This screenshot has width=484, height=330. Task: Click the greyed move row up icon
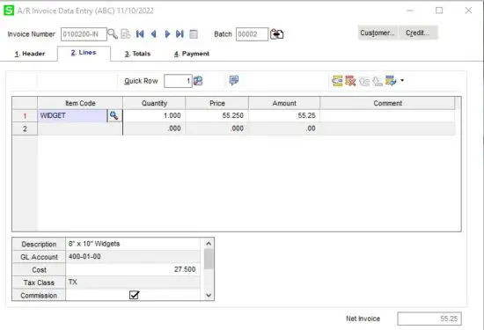pyautogui.click(x=364, y=81)
